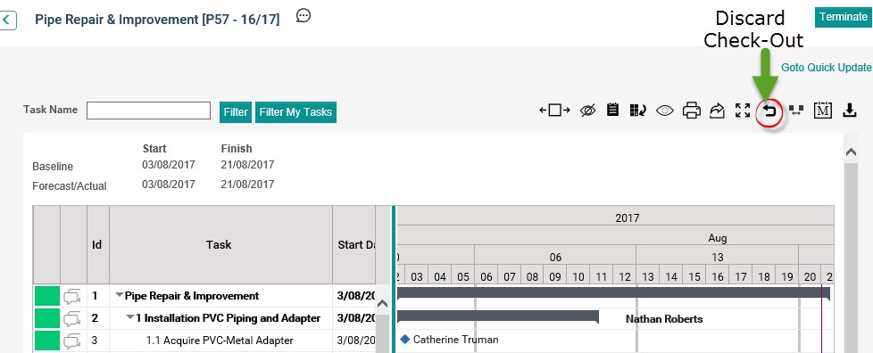Click the clipboard notes icon
The image size is (873, 353).
pyautogui.click(x=613, y=110)
